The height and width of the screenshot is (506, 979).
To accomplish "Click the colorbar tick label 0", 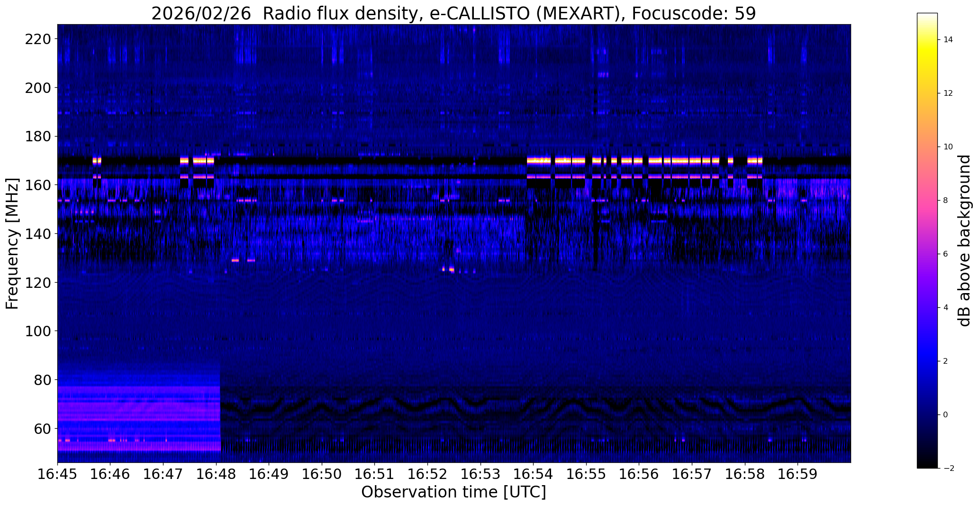I will [946, 415].
